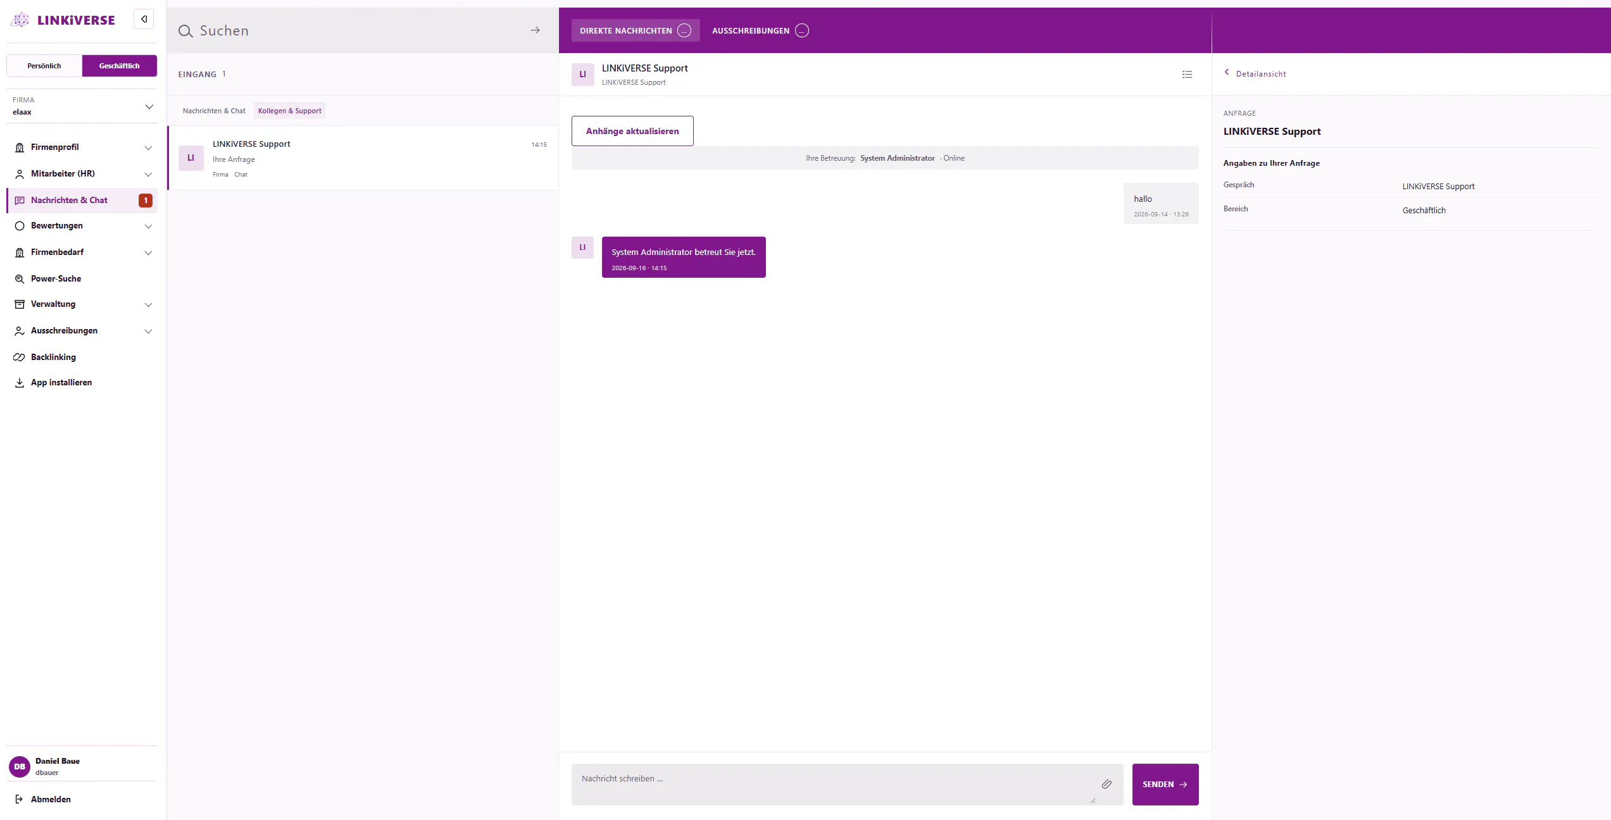This screenshot has width=1611, height=820.
Task: Click 'Angaben zu Ihrer Anfrage' heading
Action: [1272, 163]
